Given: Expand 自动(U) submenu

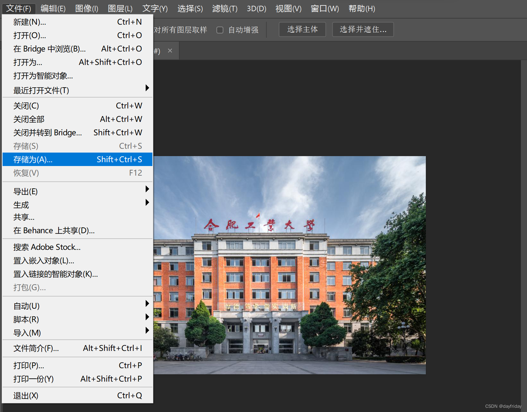Looking at the screenshot, I should click(77, 306).
